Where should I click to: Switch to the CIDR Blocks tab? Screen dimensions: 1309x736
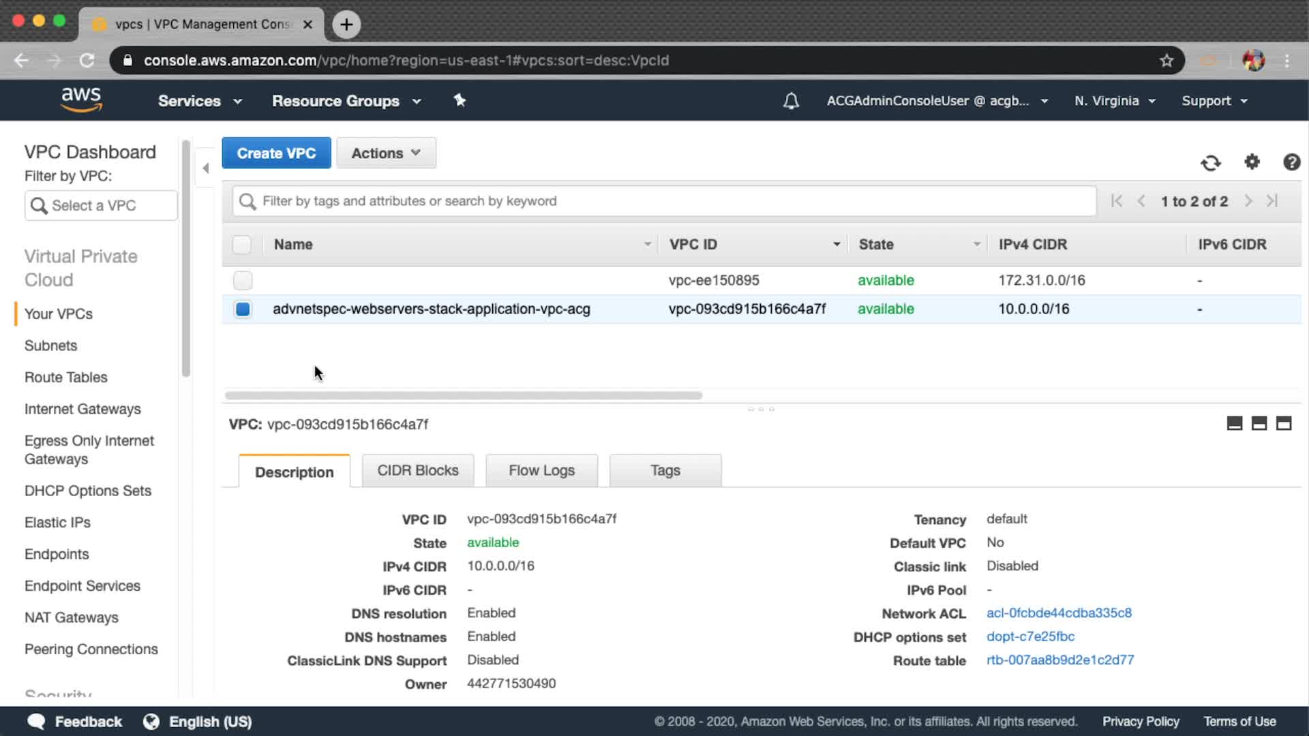(417, 470)
